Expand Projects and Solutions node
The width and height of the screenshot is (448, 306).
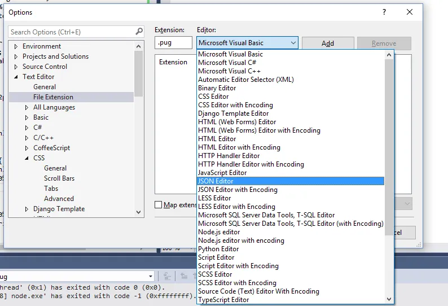16,56
